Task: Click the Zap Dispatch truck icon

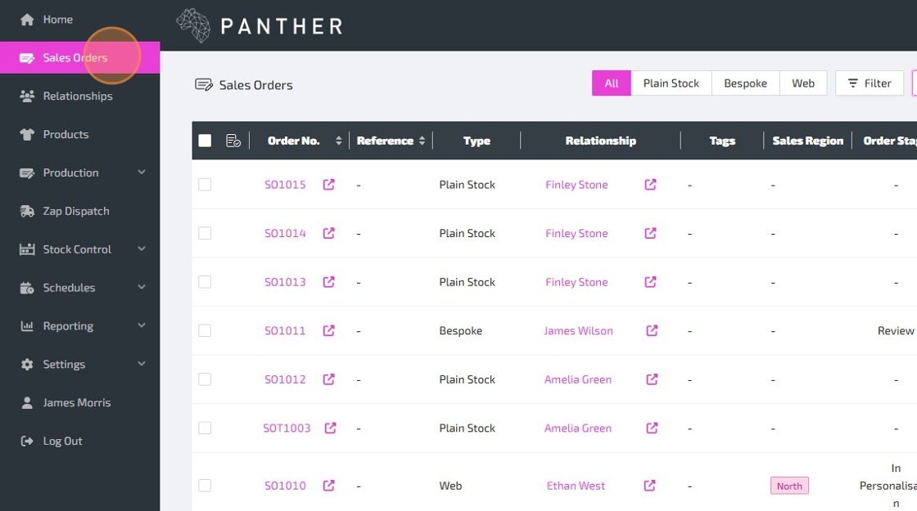Action: pyautogui.click(x=27, y=211)
